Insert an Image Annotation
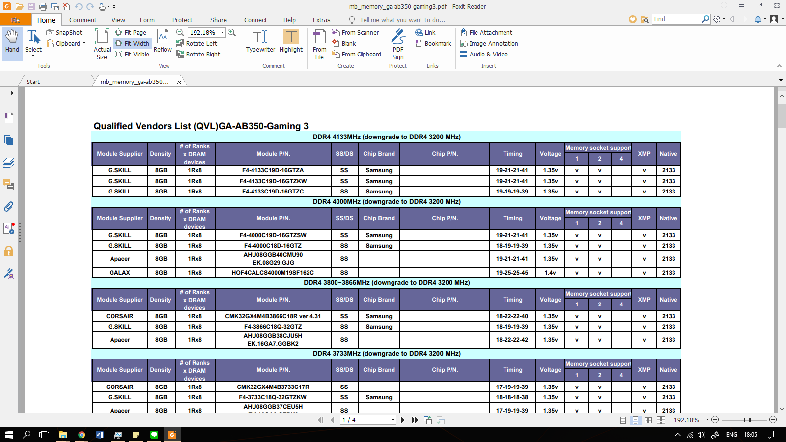 (489, 43)
